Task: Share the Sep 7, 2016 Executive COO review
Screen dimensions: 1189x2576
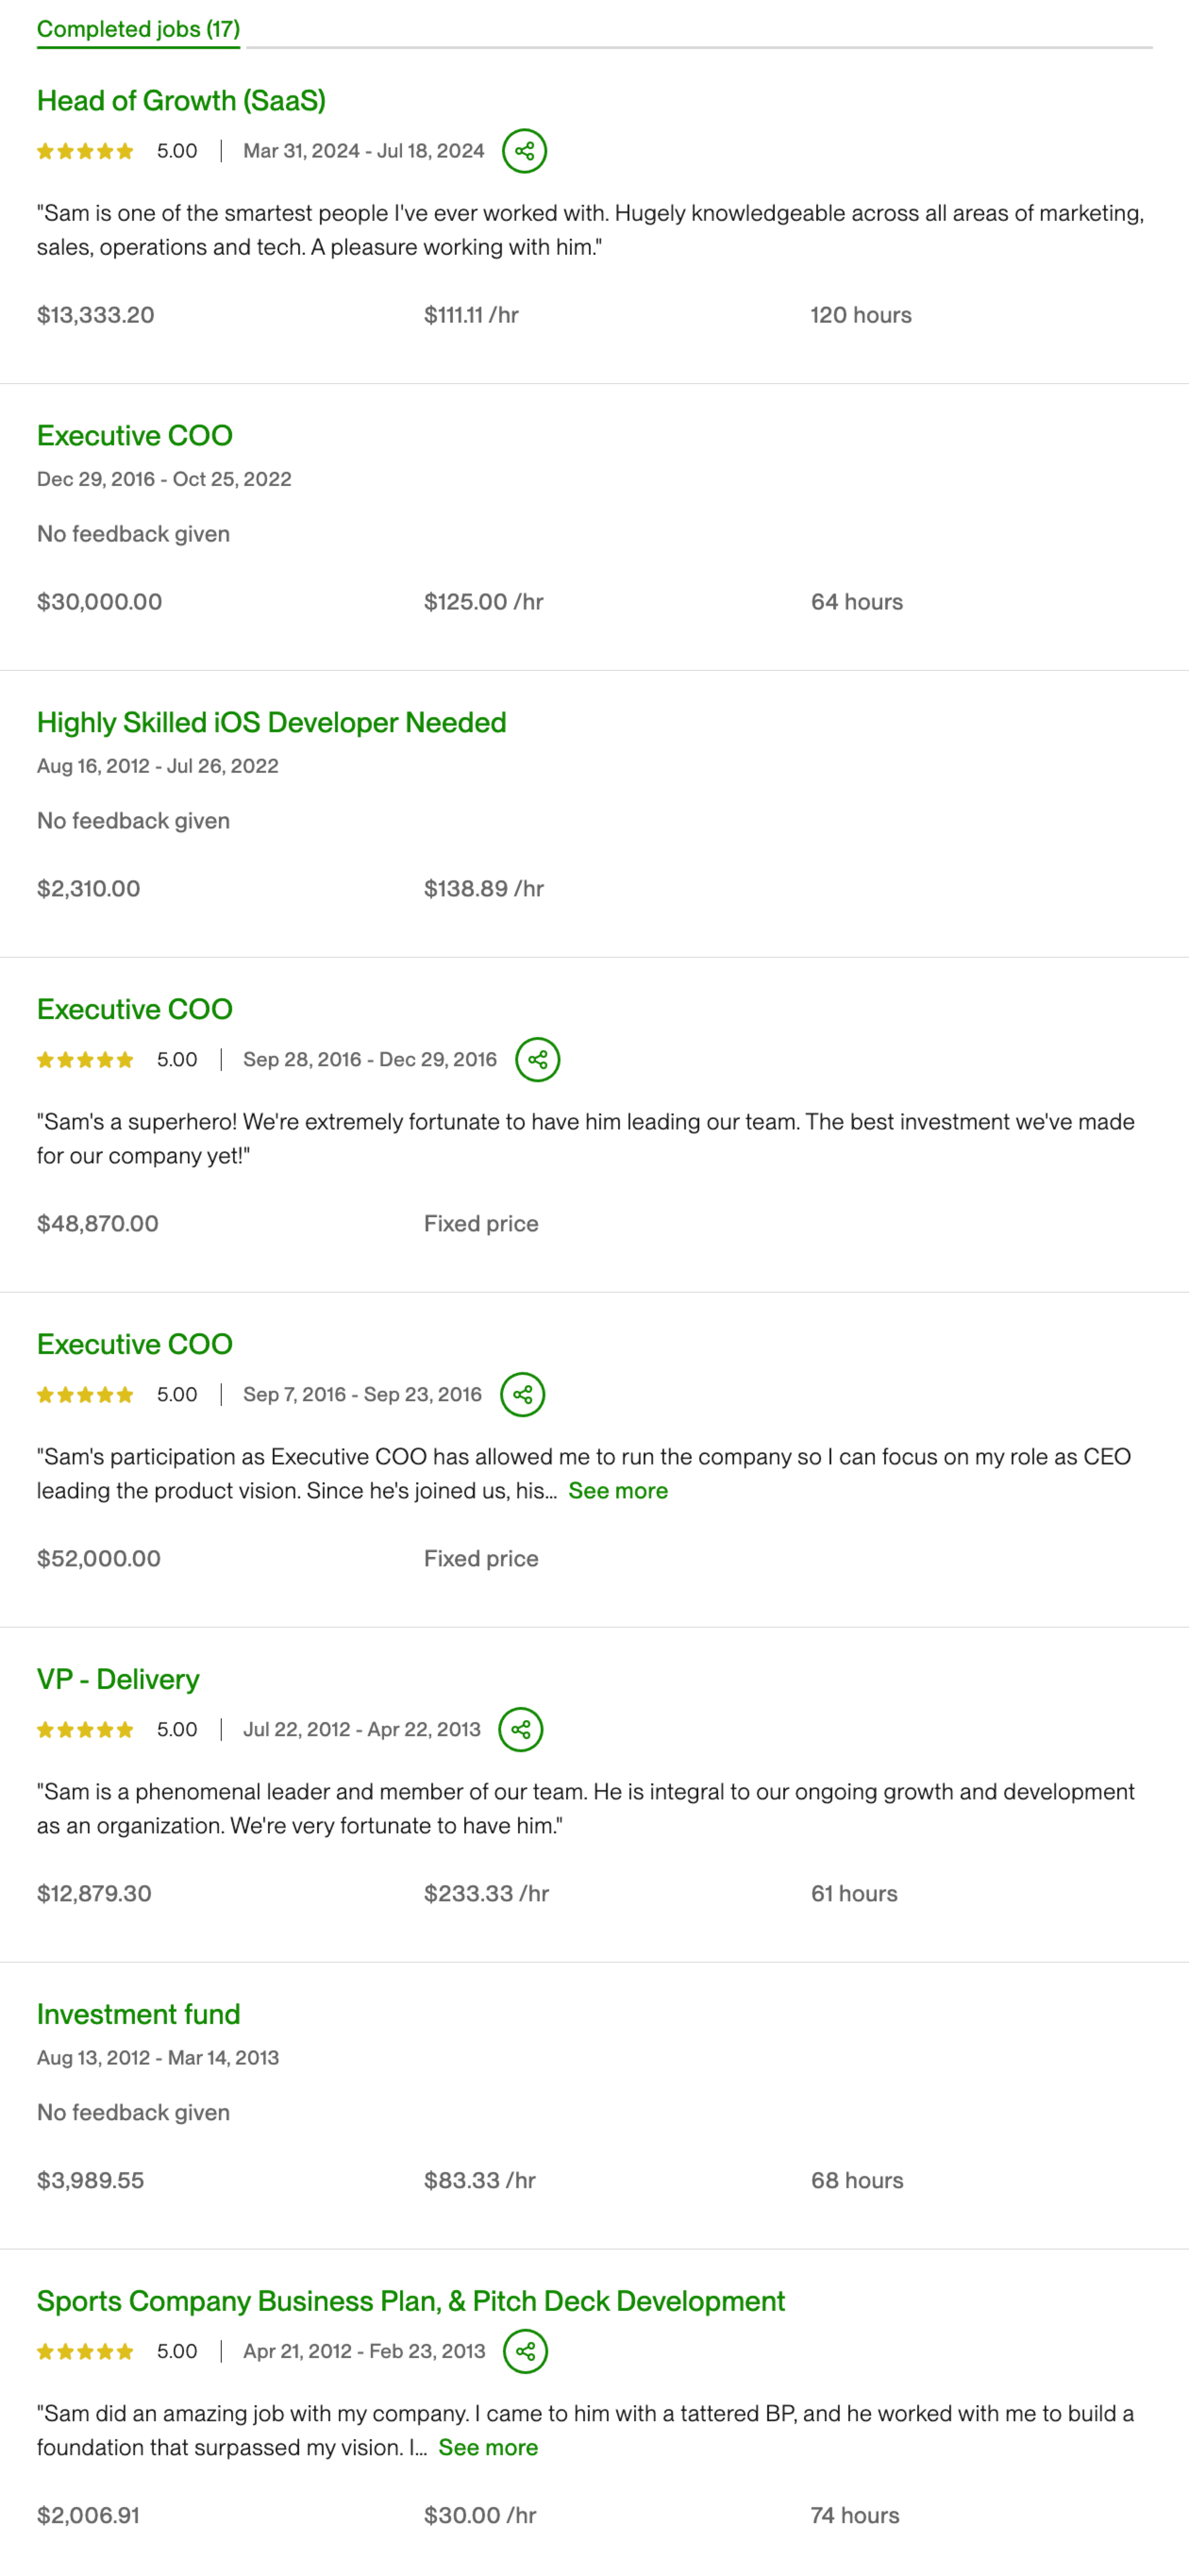Action: pyautogui.click(x=522, y=1394)
